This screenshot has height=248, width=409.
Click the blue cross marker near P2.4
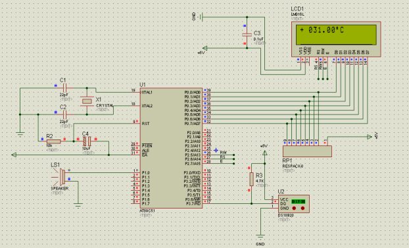point(216,151)
